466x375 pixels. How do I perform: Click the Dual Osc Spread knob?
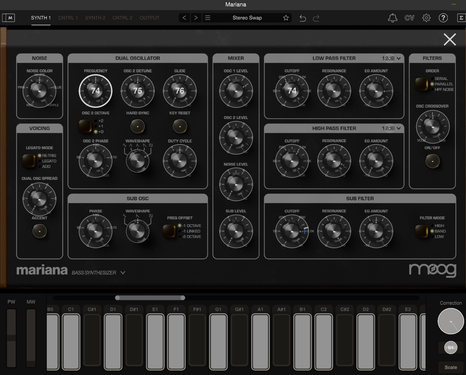click(x=39, y=198)
